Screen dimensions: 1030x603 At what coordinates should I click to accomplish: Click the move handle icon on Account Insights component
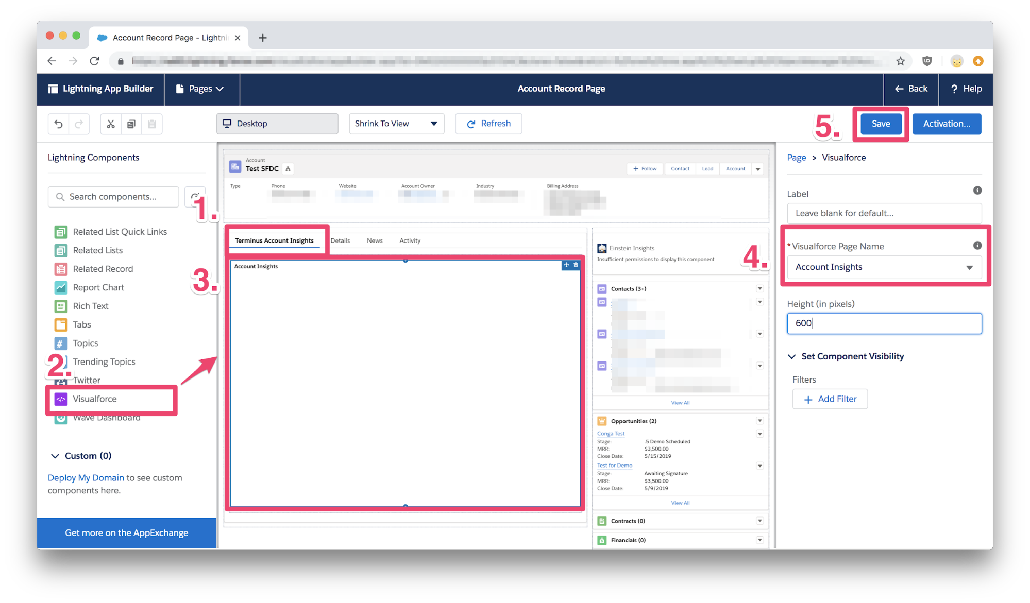(566, 265)
